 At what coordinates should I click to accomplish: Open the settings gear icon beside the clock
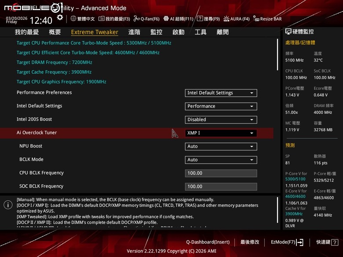(x=60, y=18)
